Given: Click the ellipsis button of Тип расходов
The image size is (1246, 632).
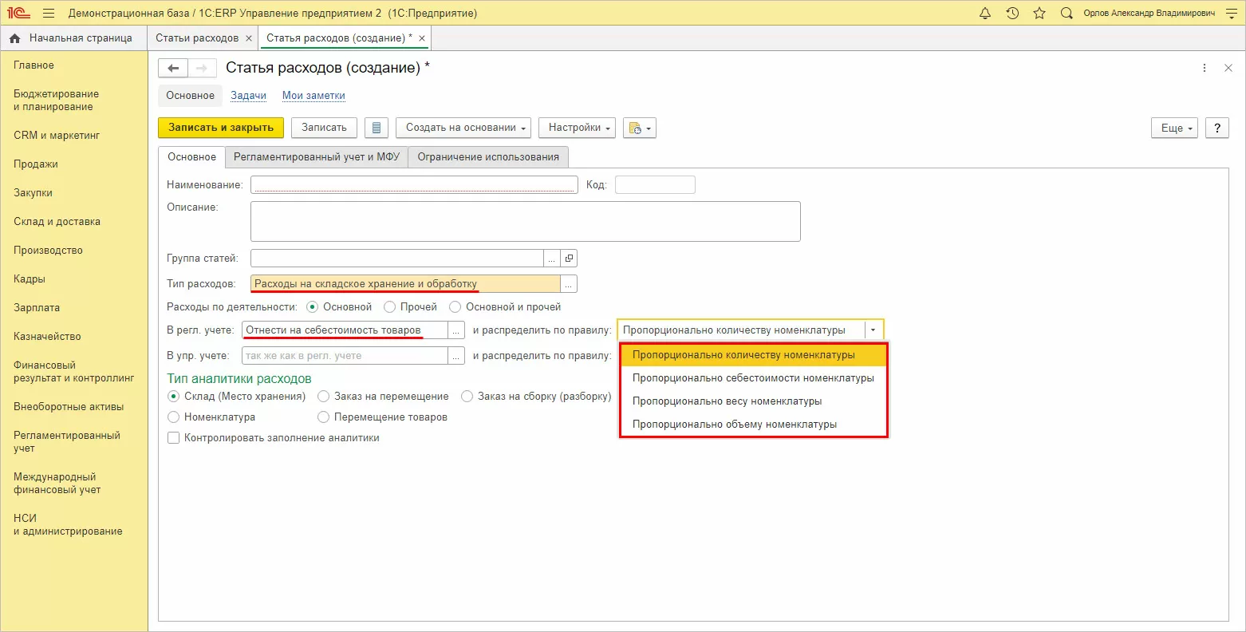Looking at the screenshot, I should click(x=569, y=284).
